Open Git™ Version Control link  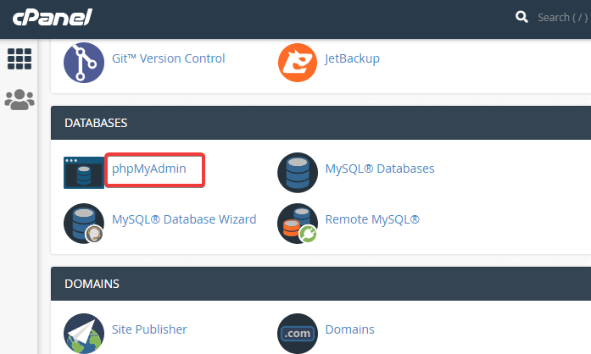click(168, 58)
